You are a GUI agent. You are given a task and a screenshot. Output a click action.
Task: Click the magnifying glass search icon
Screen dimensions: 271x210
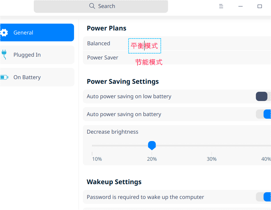92,6
